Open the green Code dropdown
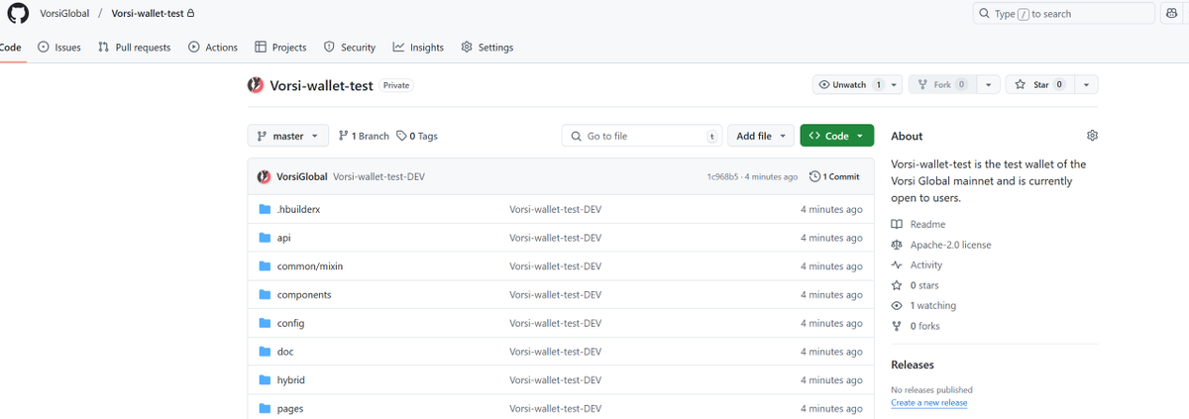1189x419 pixels. 837,136
